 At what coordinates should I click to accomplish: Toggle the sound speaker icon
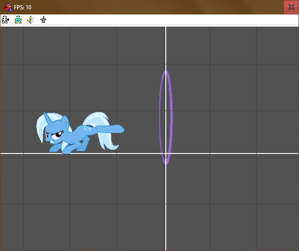coord(31,20)
